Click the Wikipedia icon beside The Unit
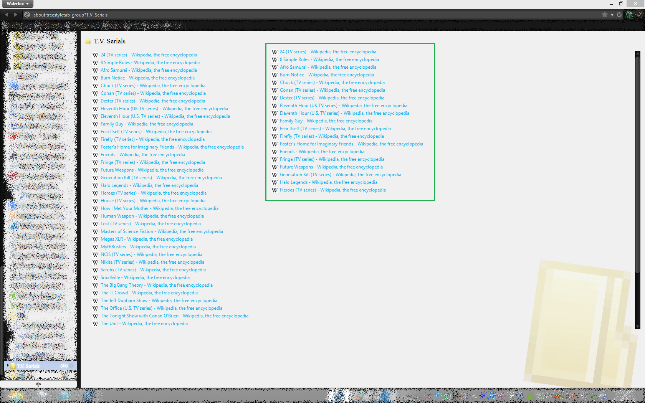The image size is (645, 403). pyautogui.click(x=95, y=324)
